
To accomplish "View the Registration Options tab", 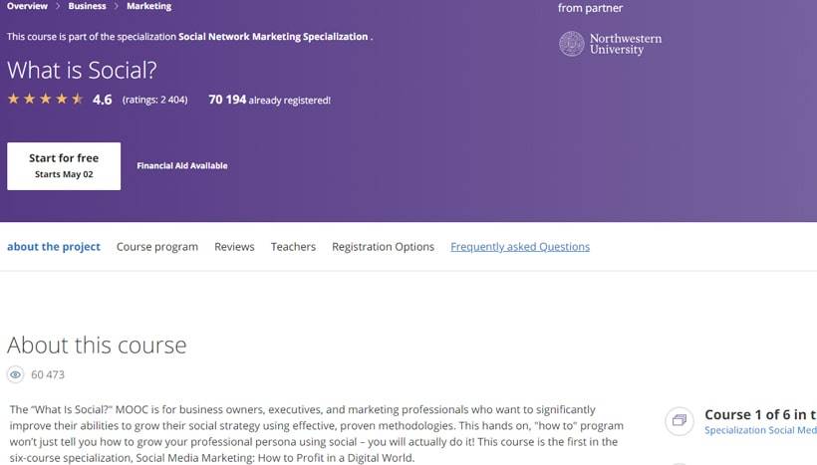I will click(x=383, y=247).
